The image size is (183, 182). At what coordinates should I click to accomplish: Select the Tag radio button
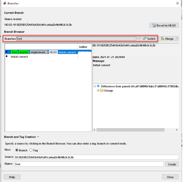pos(31,150)
